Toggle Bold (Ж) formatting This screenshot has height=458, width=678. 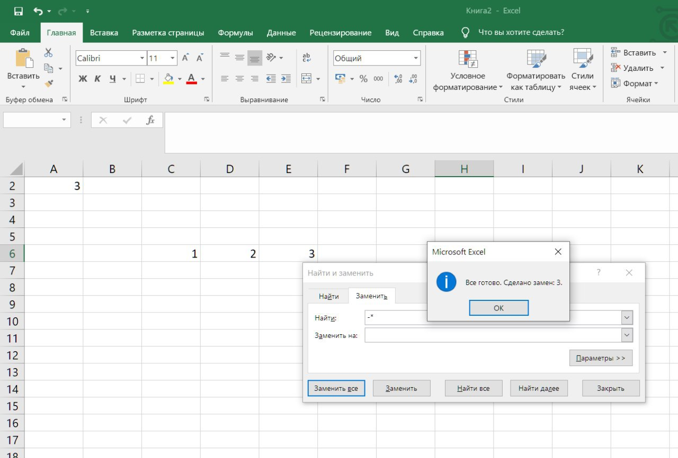point(83,79)
